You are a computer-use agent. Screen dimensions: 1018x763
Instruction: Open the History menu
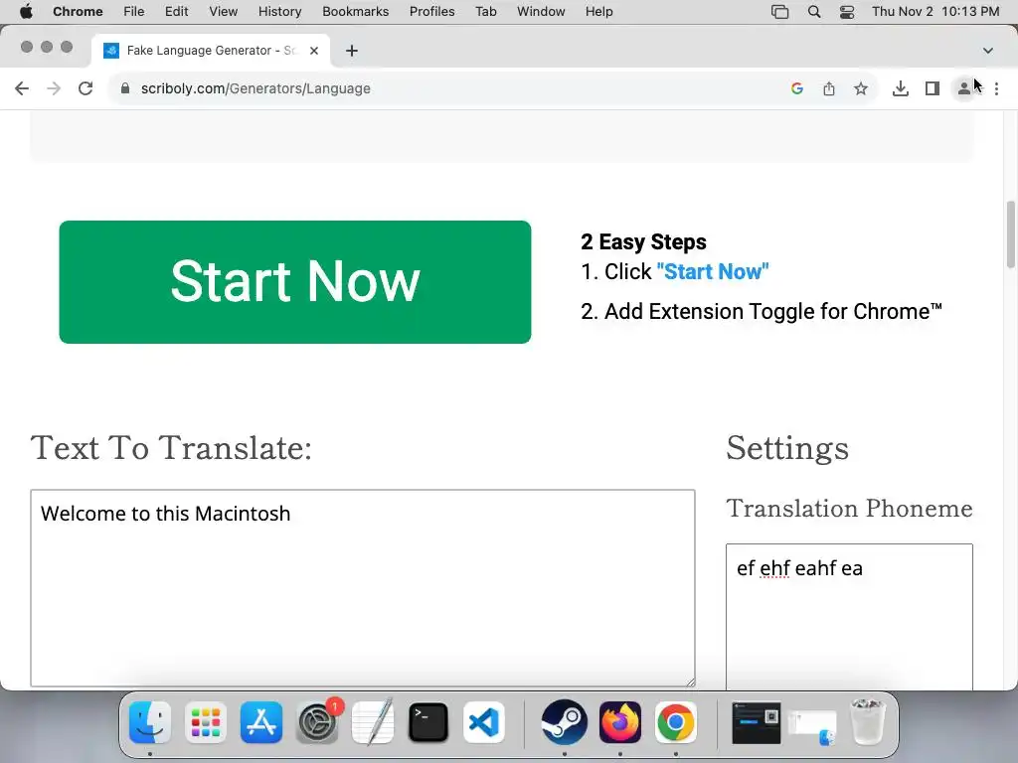click(x=279, y=12)
